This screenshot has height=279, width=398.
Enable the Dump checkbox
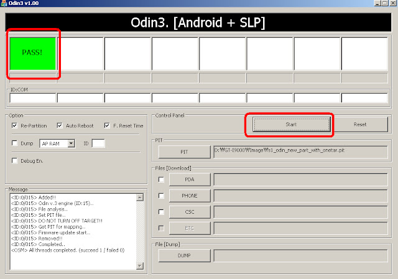[14, 143]
